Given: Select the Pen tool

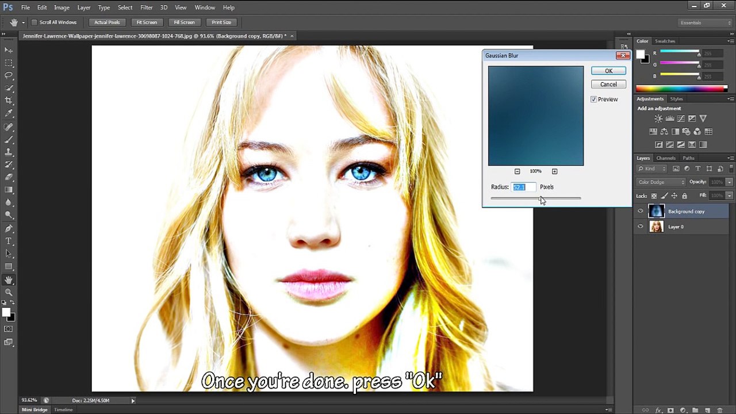Looking at the screenshot, I should pyautogui.click(x=9, y=229).
